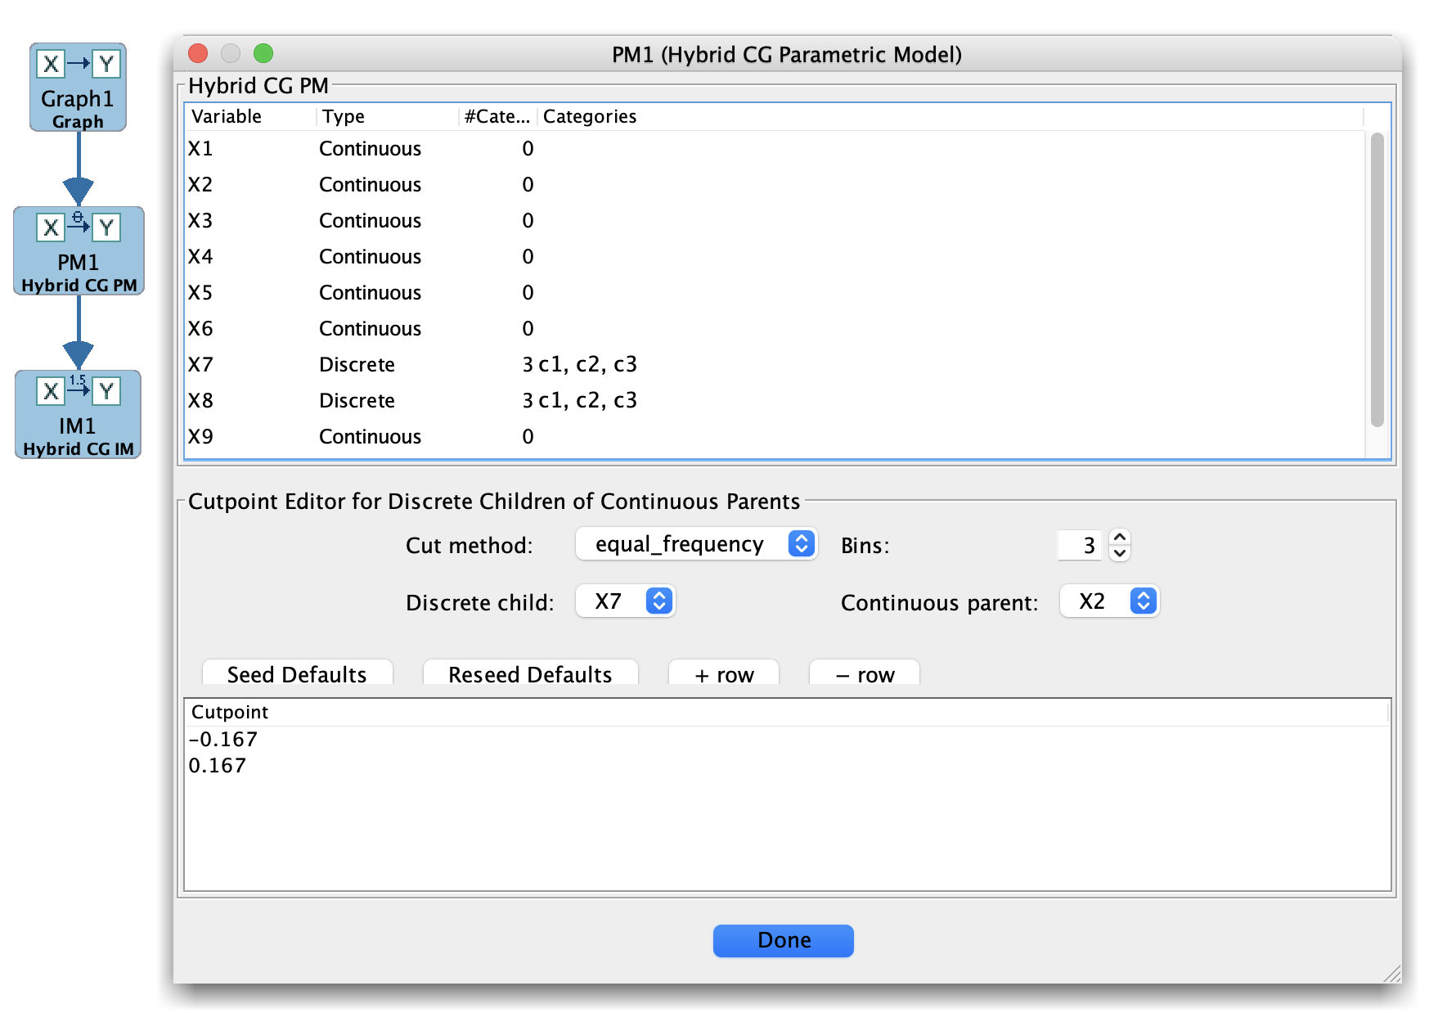Close the PM1 window with red button
The height and width of the screenshot is (1013, 1438).
click(x=198, y=53)
